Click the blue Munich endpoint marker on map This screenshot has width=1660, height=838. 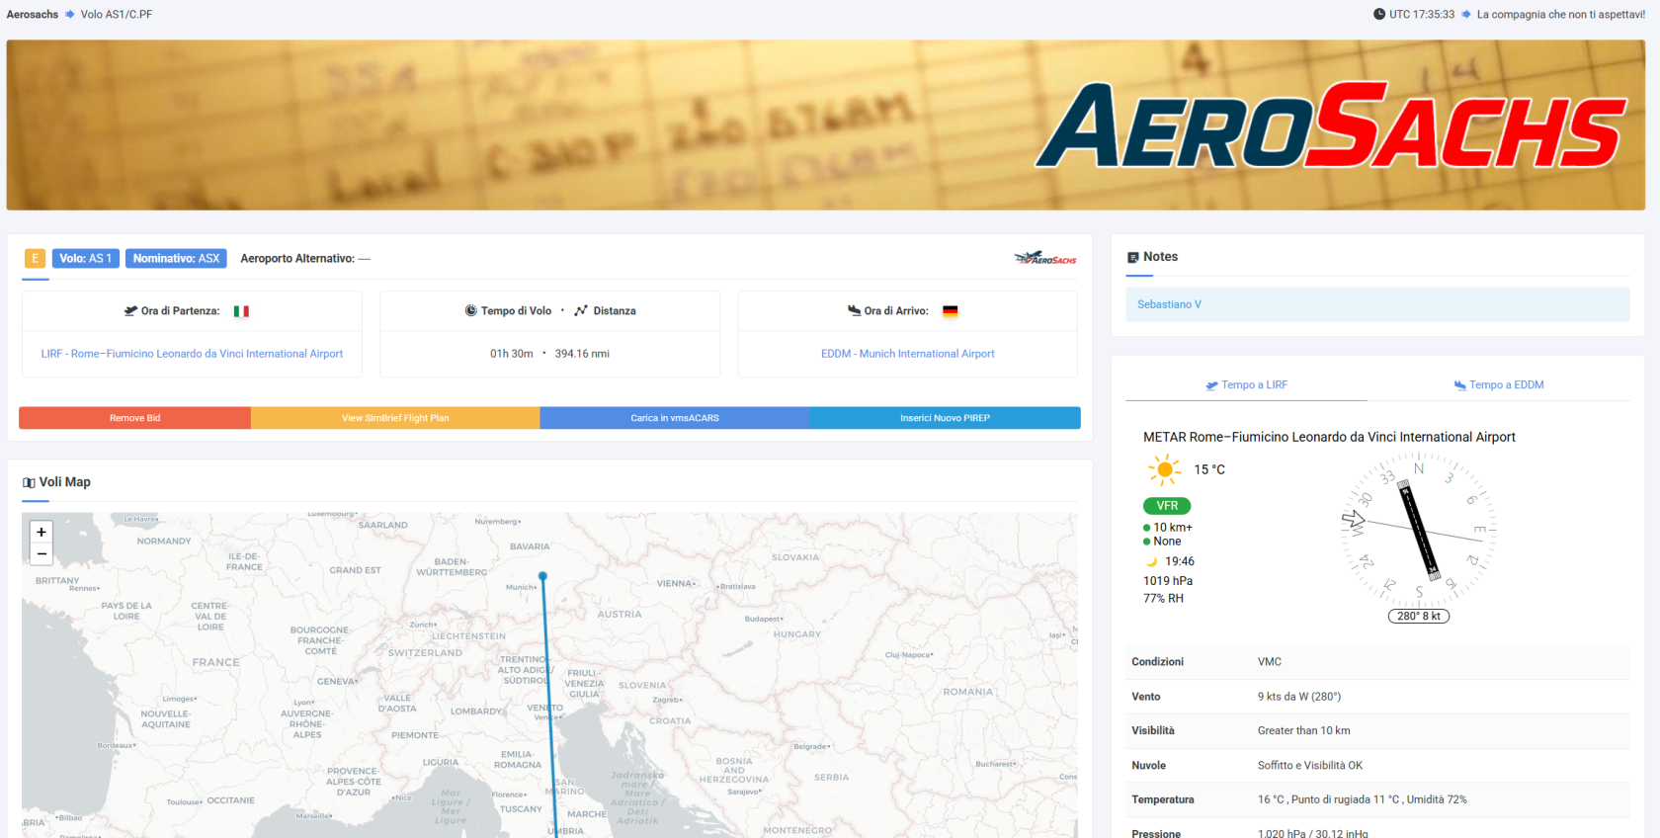tap(542, 576)
